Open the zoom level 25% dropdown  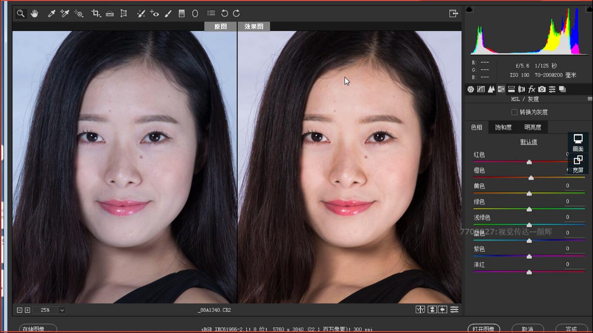point(62,310)
